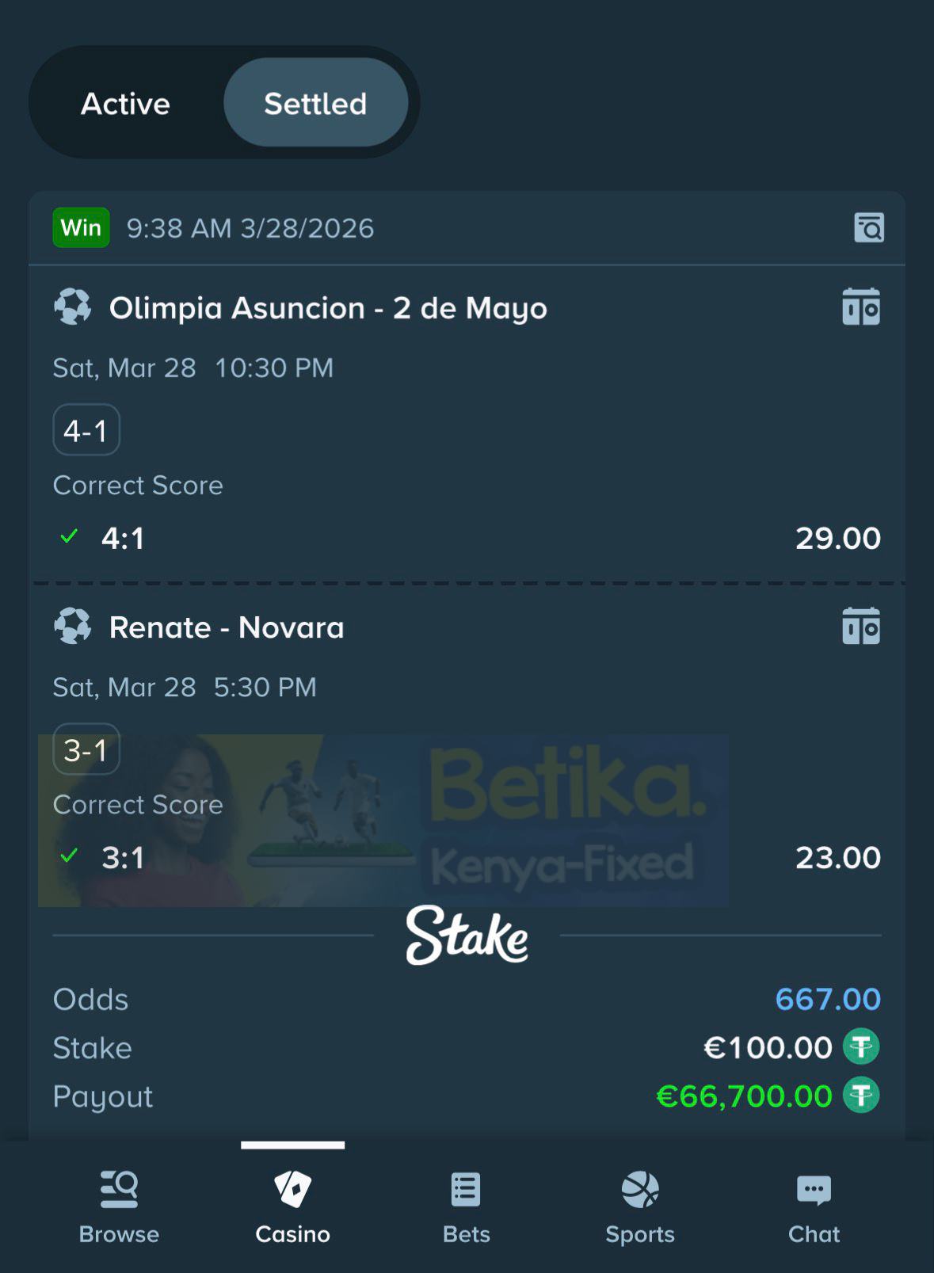Open the bet details search icon

[868, 228]
